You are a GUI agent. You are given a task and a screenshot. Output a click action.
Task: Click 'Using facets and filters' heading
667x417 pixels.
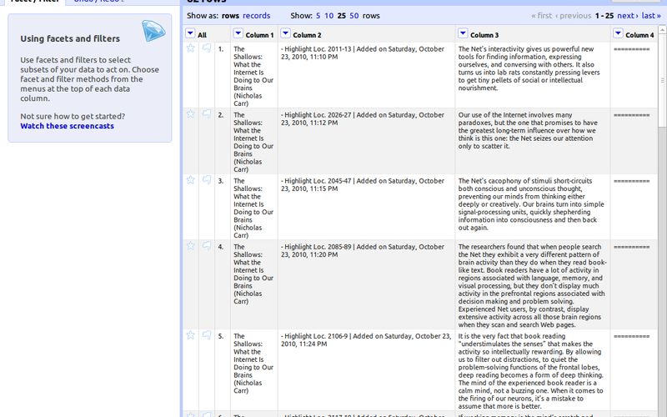(x=70, y=38)
